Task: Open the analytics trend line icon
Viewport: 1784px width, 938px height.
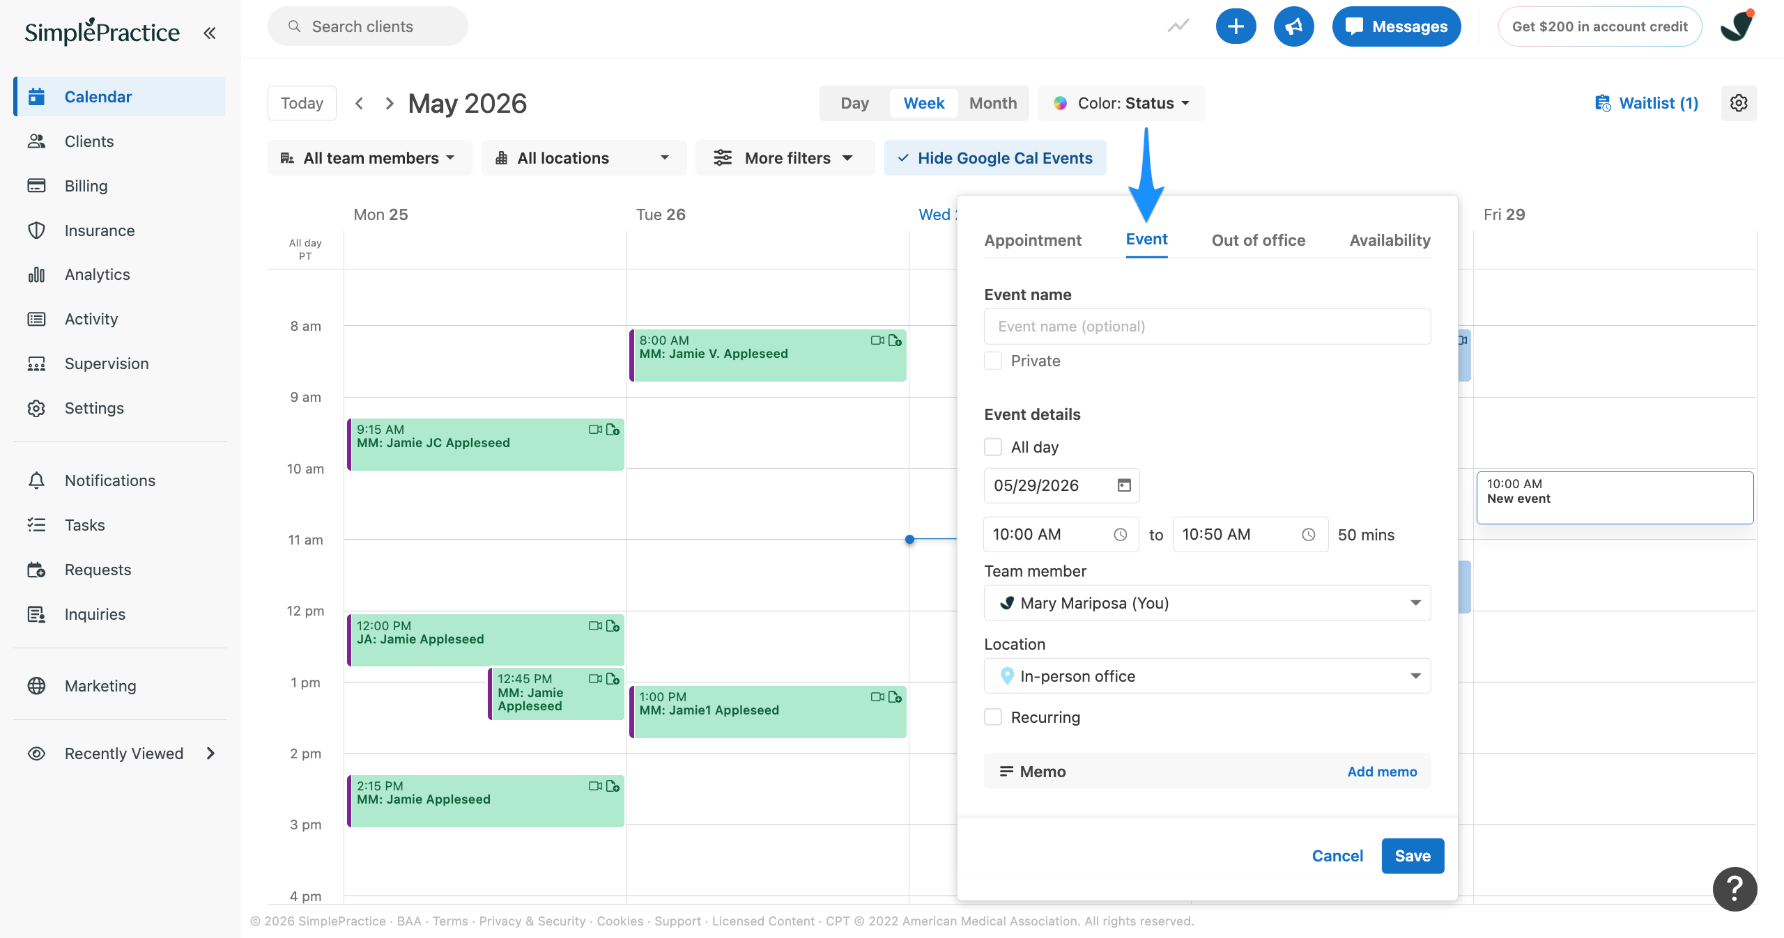Action: (1178, 26)
